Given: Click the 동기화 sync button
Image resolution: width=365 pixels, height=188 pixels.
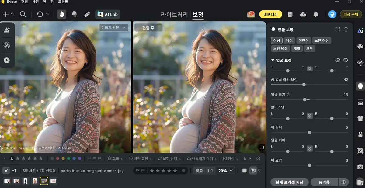Looking at the screenshot, I should pyautogui.click(x=324, y=182).
